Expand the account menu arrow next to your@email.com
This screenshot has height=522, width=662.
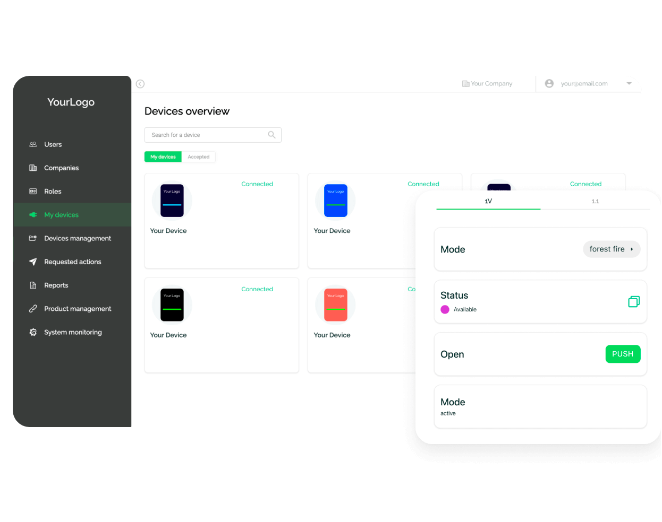coord(629,83)
